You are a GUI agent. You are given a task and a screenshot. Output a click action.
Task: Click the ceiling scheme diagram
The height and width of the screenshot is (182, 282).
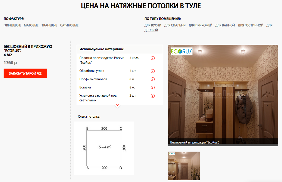click(x=104, y=148)
